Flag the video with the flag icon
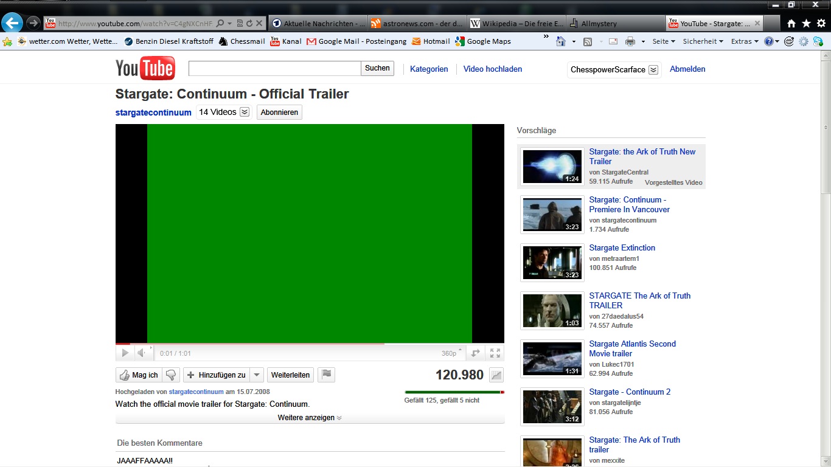 pos(327,375)
